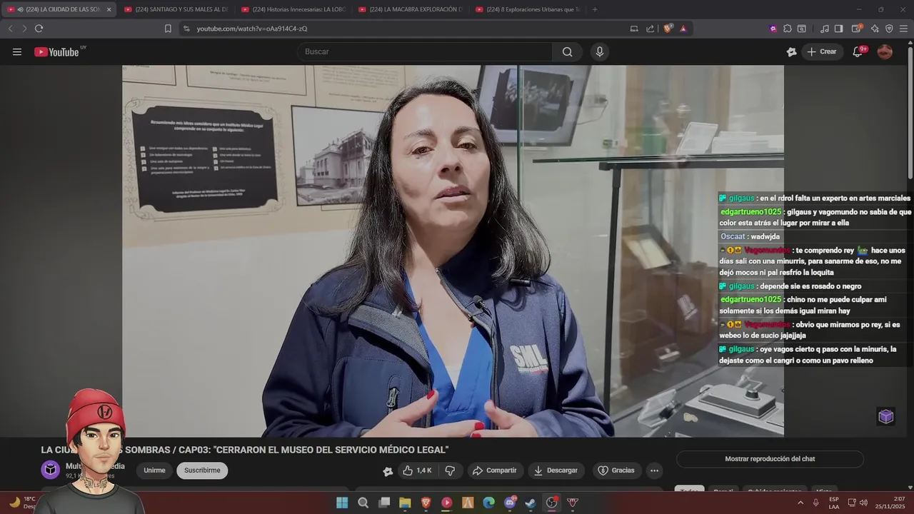Open the browser extensions puzzle icon
The image size is (914, 514).
pos(788,29)
